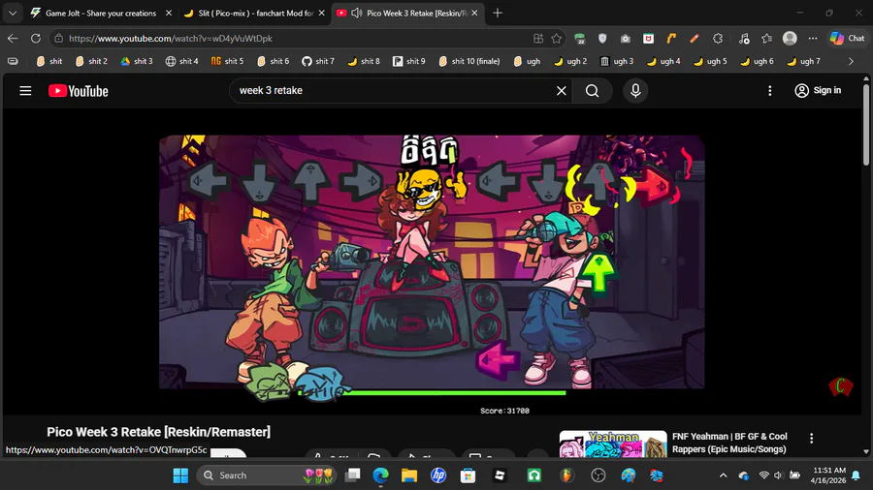Open the shield extension icon
This screenshot has height=490, width=873.
pyautogui.click(x=602, y=39)
